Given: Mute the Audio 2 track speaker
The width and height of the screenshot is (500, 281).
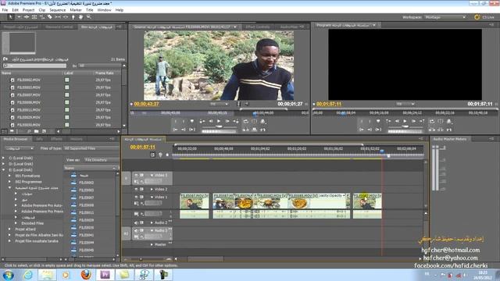Looking at the screenshot, I should point(136,222).
